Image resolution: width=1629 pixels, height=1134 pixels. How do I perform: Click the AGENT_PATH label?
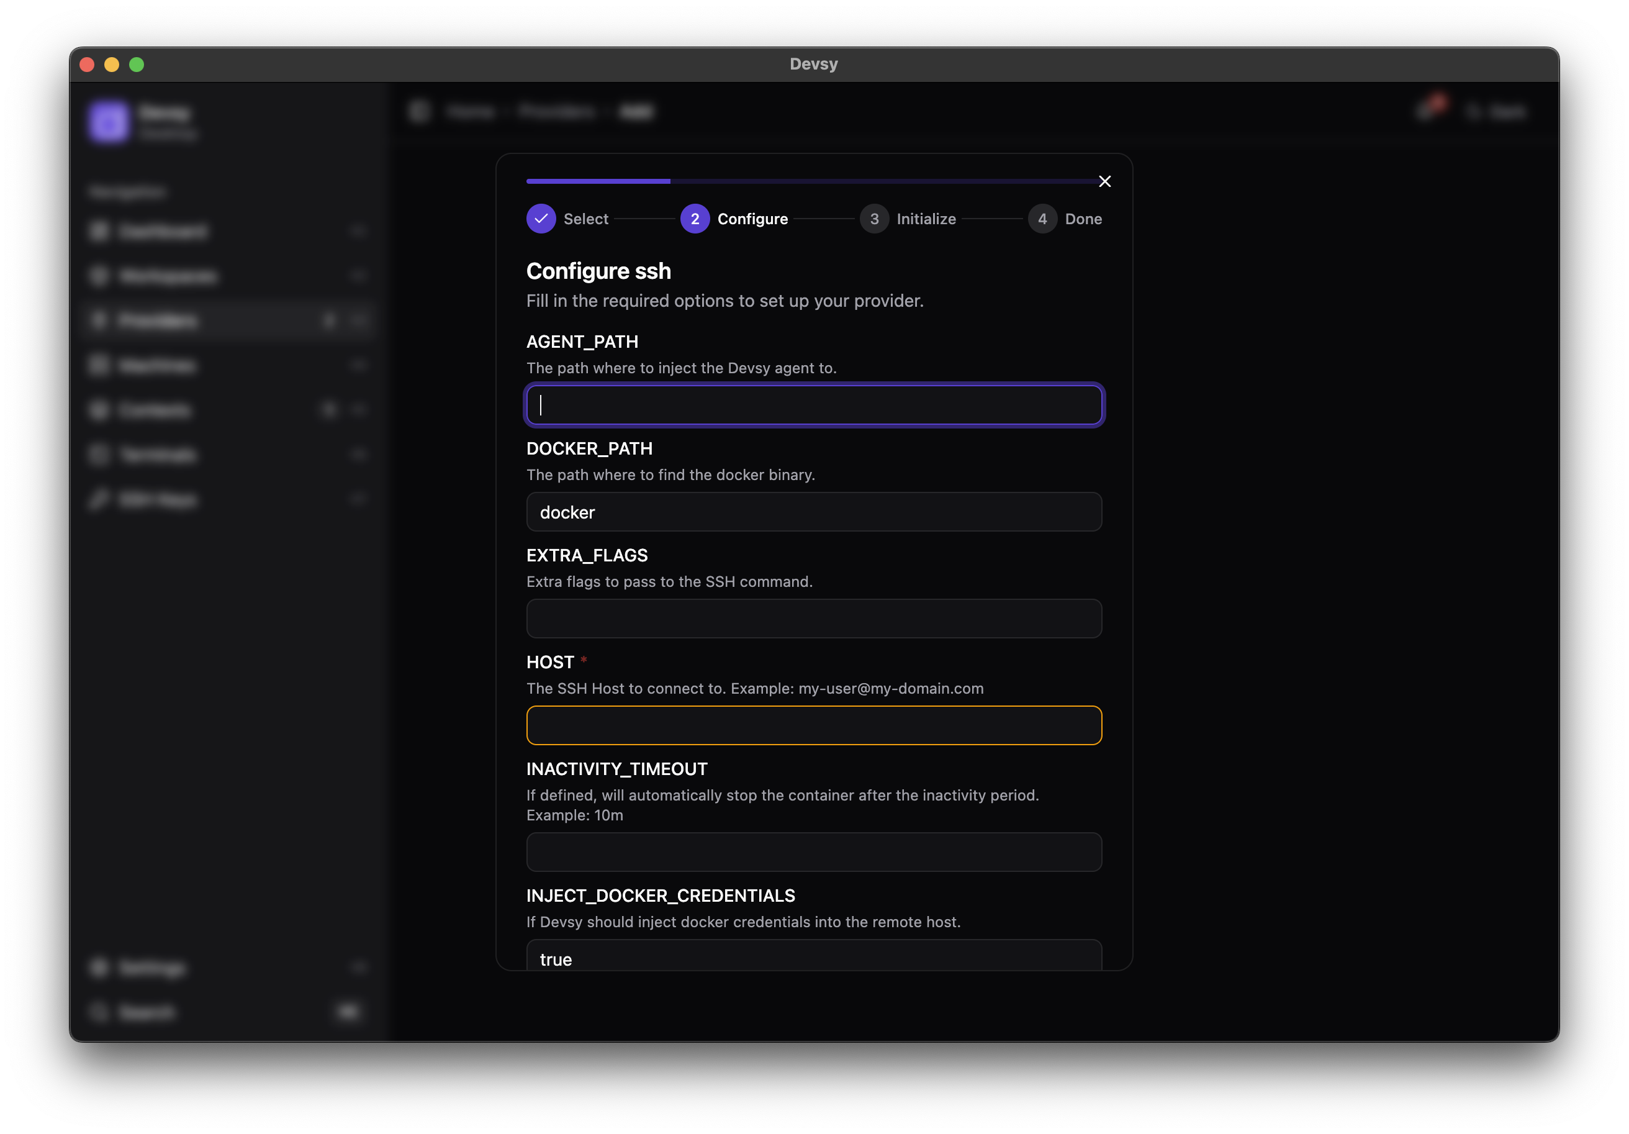click(582, 342)
